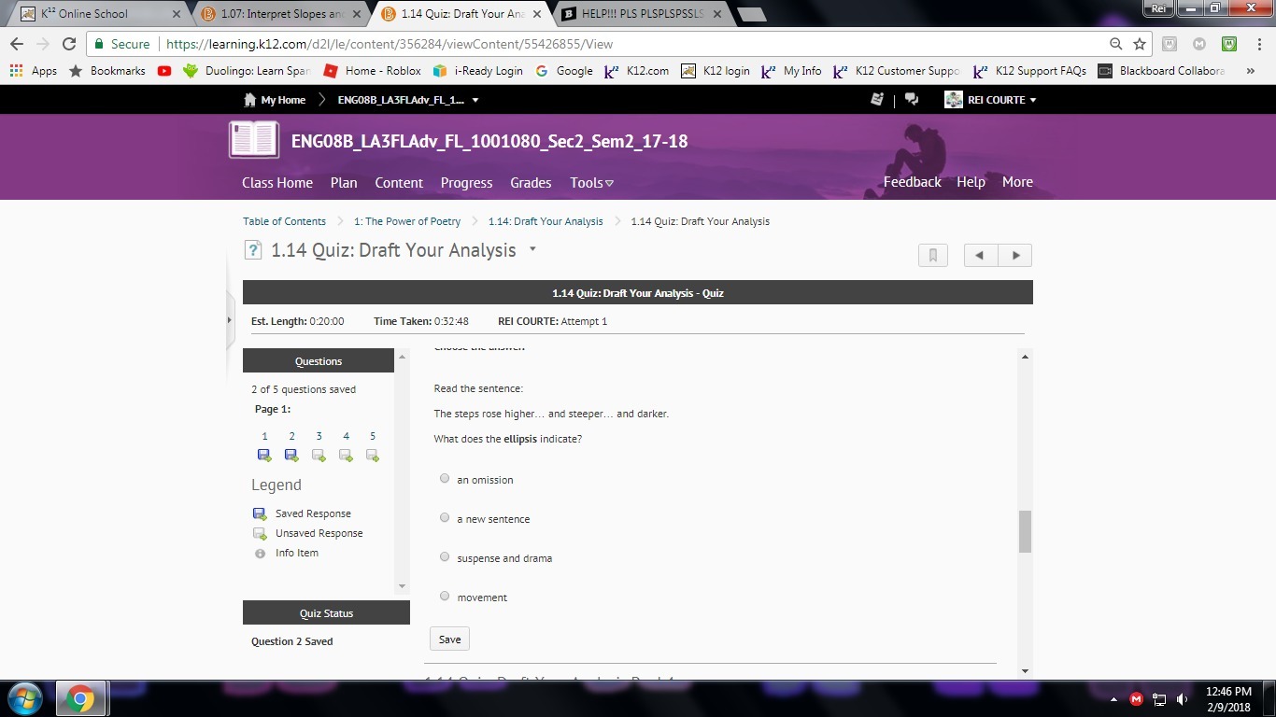Select the "a new sentence" answer

(x=445, y=517)
